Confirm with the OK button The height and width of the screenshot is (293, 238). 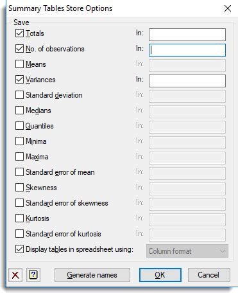point(160,275)
